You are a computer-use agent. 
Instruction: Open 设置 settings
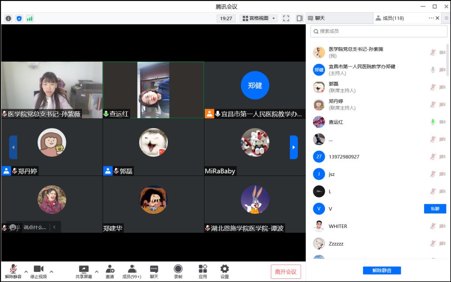(225, 271)
